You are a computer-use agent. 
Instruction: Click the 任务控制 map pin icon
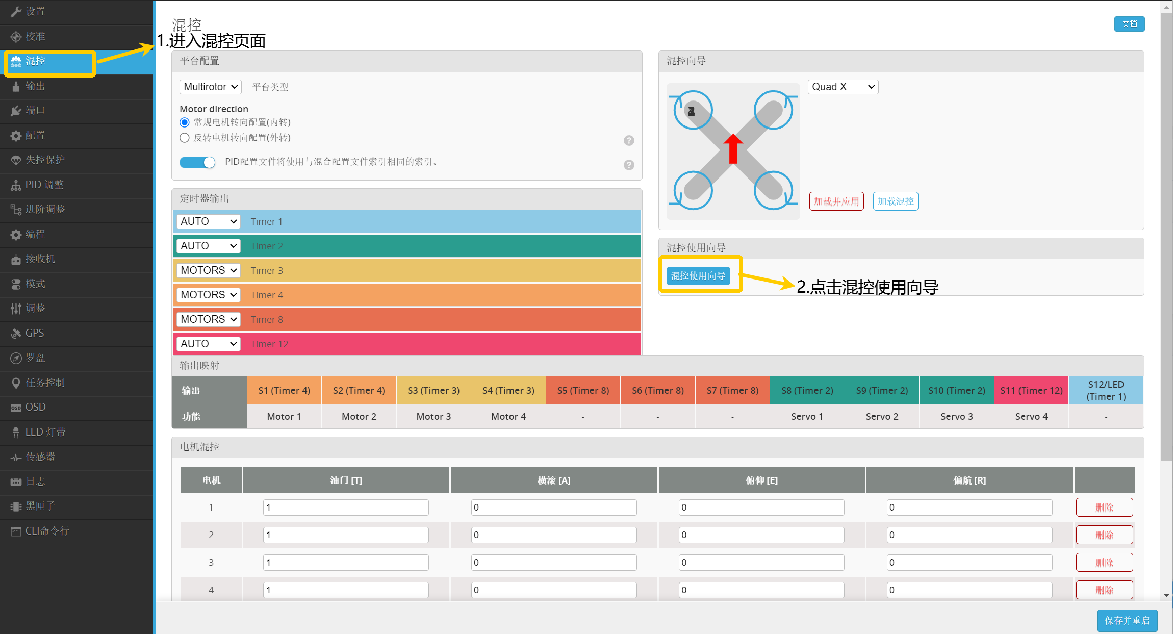[16, 383]
